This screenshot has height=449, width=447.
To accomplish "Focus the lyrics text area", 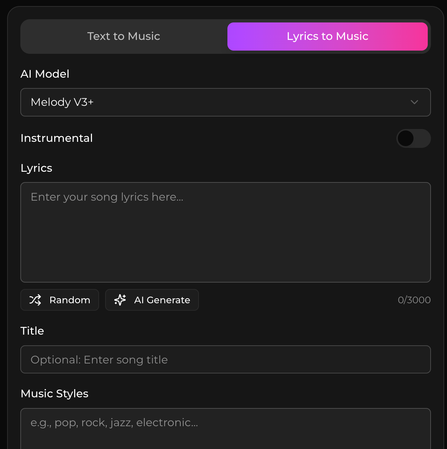I will 225,232.
